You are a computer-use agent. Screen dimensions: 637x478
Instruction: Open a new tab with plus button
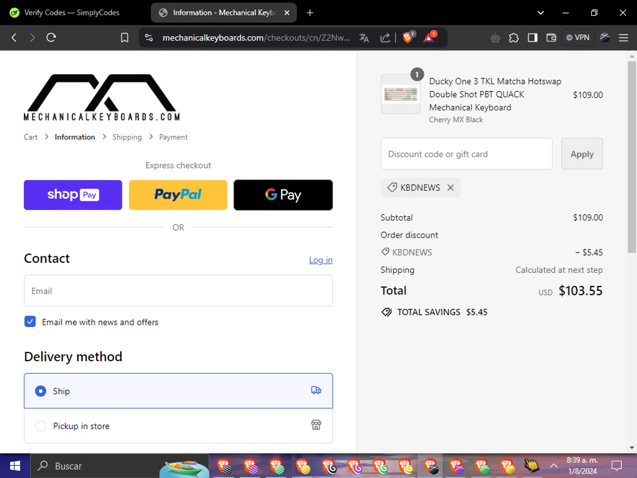pos(310,13)
